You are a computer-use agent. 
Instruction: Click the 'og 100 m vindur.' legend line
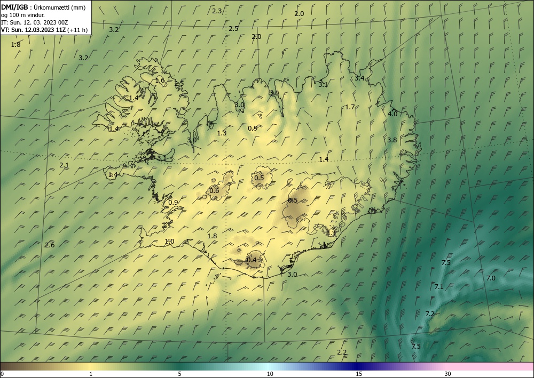click(x=23, y=15)
